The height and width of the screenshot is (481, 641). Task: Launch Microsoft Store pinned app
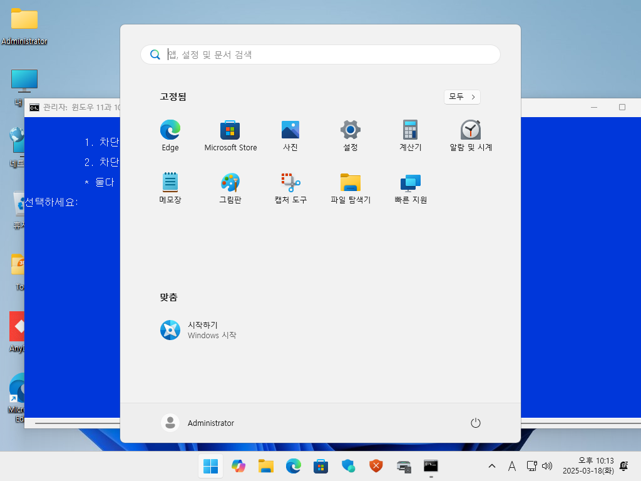pos(230,136)
